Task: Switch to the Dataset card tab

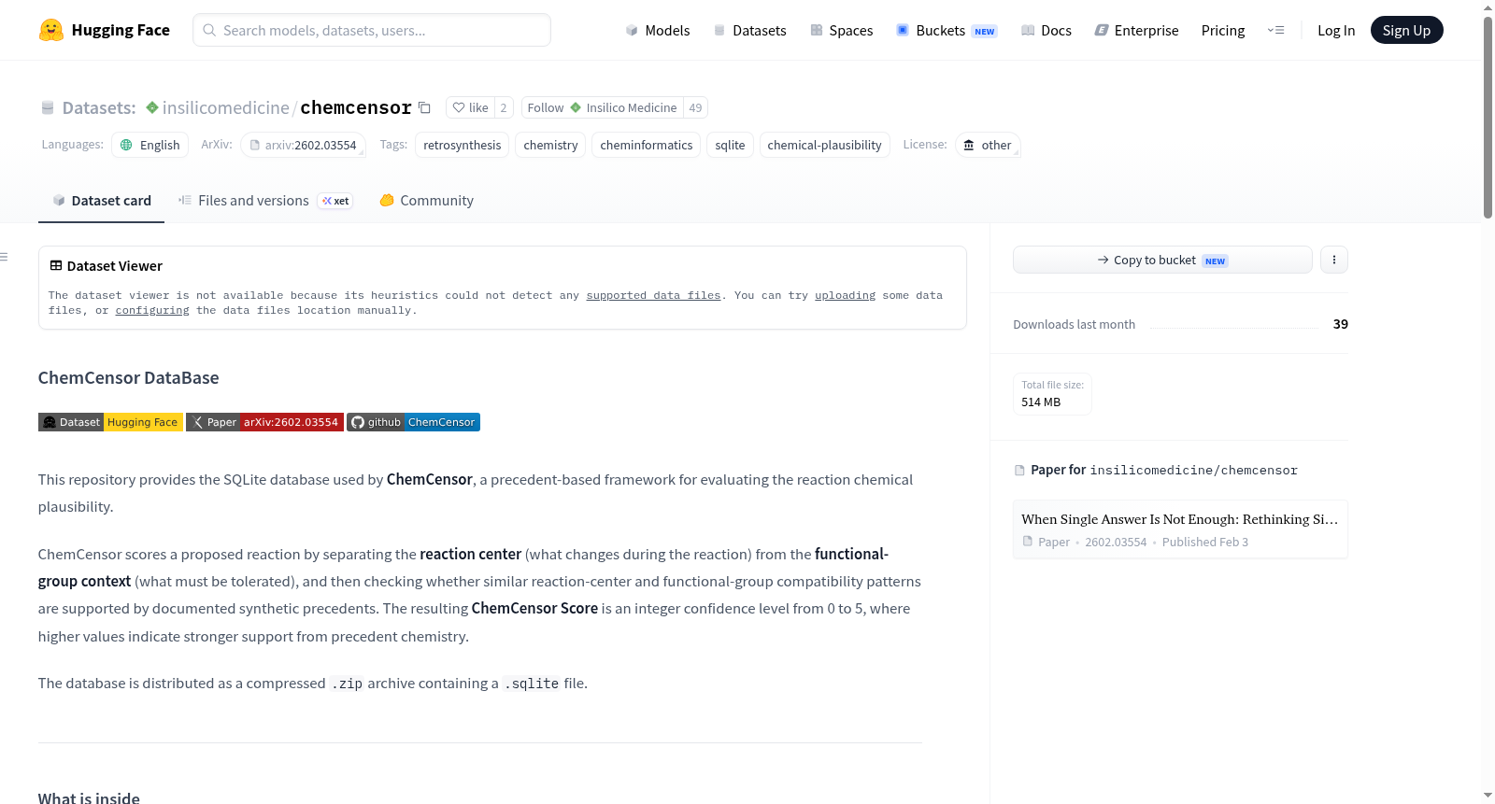Action: [x=102, y=201]
